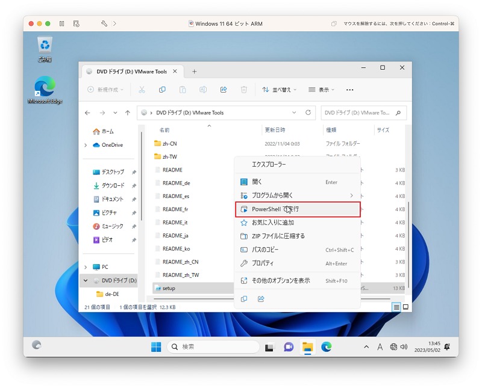Open the Windows Start button
This screenshot has width=482, height=388.
[156, 347]
